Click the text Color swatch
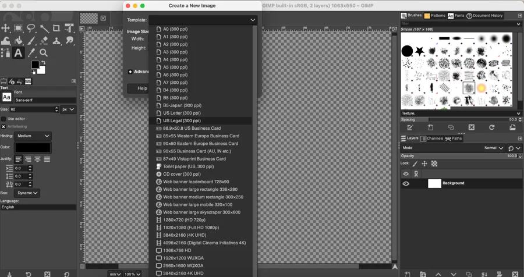This screenshot has height=277, width=524. 33,148
